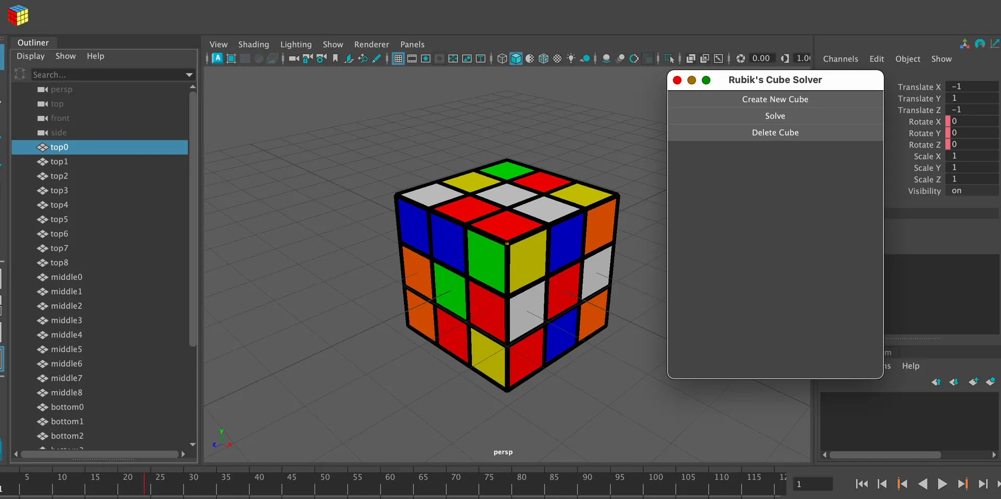Click the lock camera icon
This screenshot has height=499, width=1001.
tap(308, 59)
